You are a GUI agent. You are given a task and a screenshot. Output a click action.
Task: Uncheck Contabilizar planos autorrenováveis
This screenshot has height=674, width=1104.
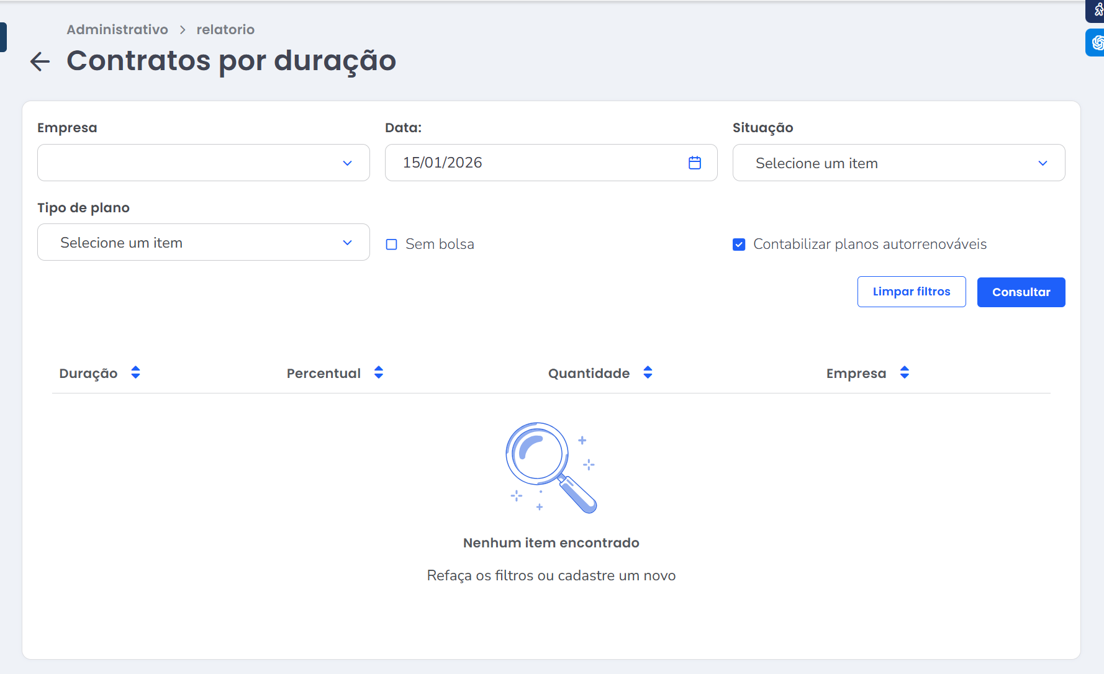coord(739,245)
